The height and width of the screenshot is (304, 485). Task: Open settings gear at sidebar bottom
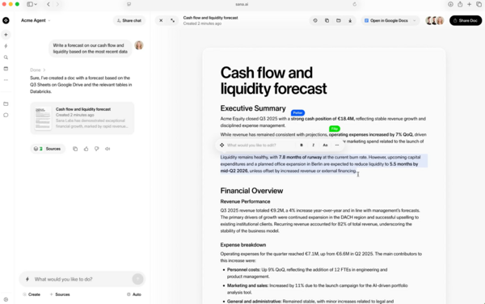(x=6, y=299)
